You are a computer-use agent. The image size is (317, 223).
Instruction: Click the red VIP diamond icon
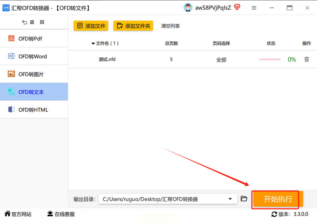237,7
